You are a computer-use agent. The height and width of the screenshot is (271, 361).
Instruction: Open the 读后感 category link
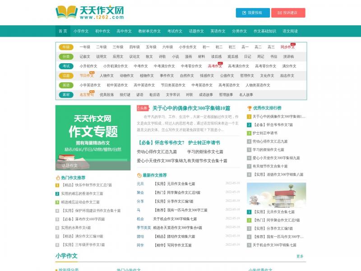[216, 56]
